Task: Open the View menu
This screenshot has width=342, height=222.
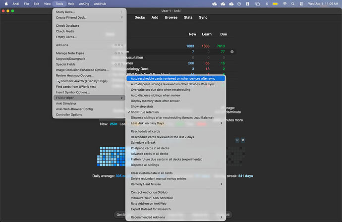Action: [47, 3]
